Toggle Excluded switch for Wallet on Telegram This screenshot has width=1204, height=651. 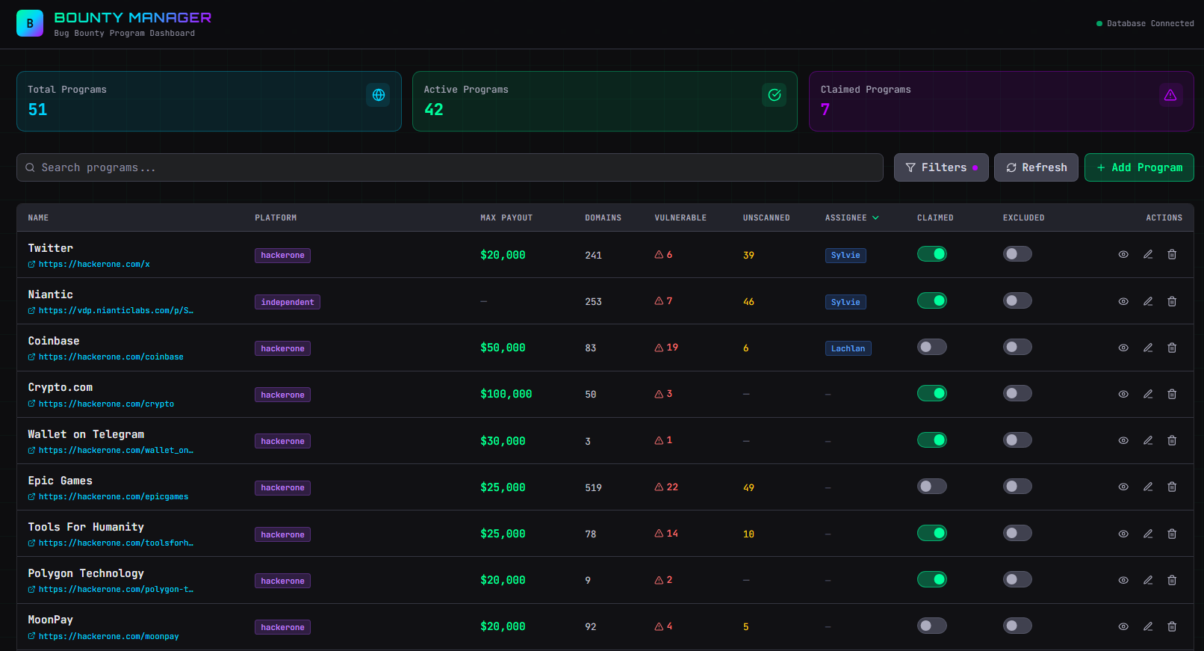click(1017, 439)
